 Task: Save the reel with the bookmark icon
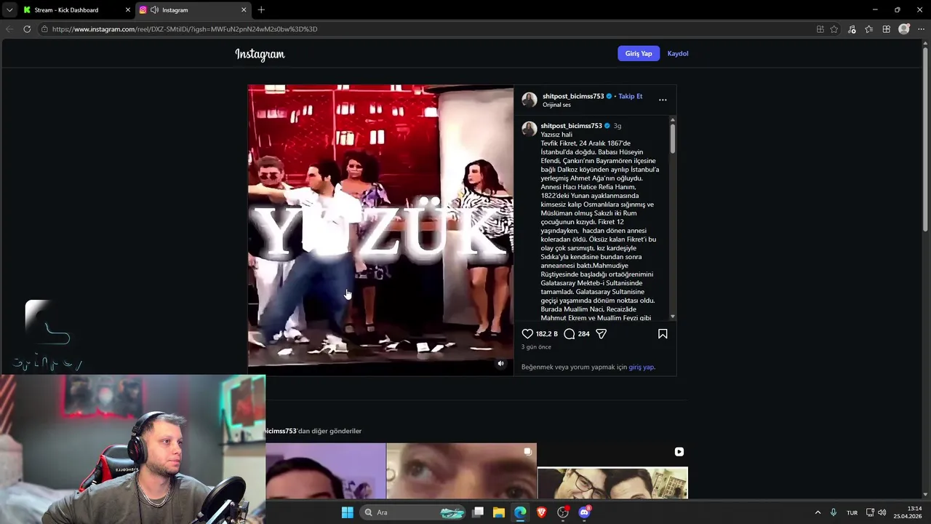663,334
